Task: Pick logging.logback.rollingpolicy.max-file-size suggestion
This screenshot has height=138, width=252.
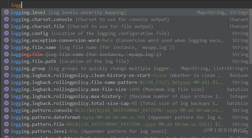Action: pos(126,89)
